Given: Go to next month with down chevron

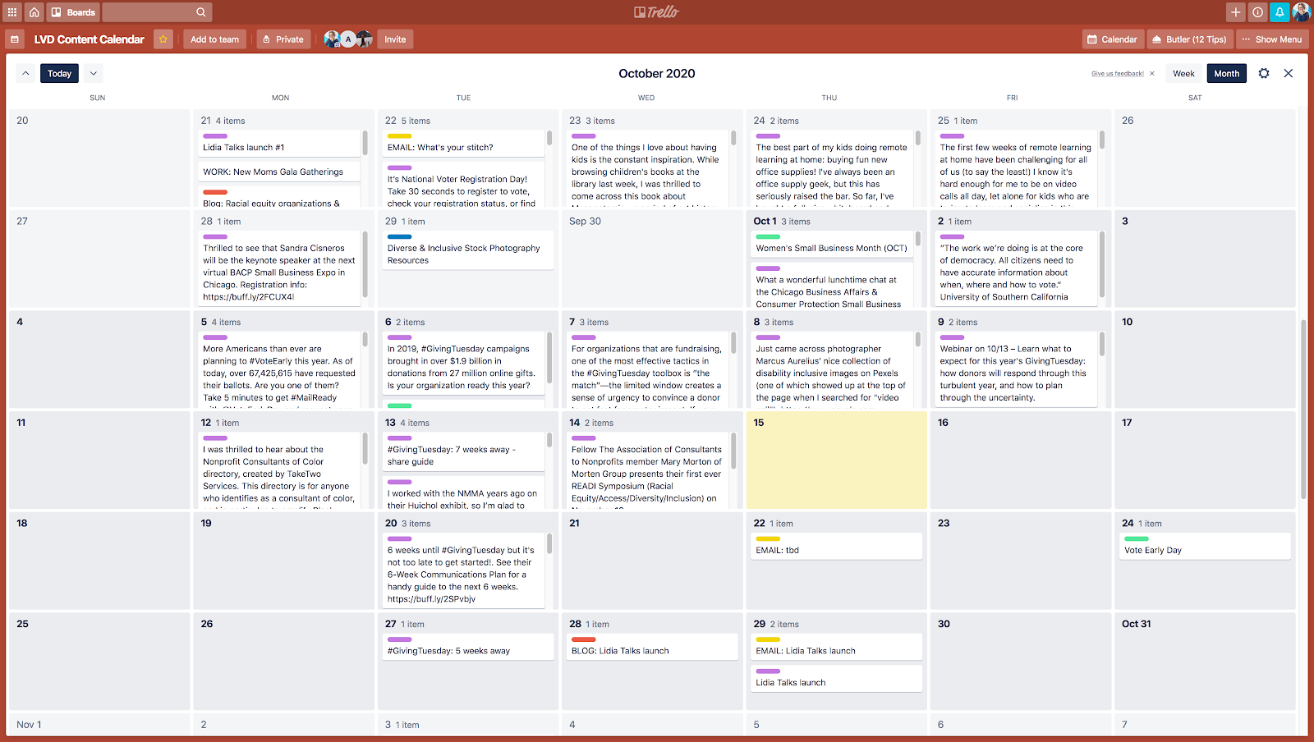Looking at the screenshot, I should (x=94, y=74).
